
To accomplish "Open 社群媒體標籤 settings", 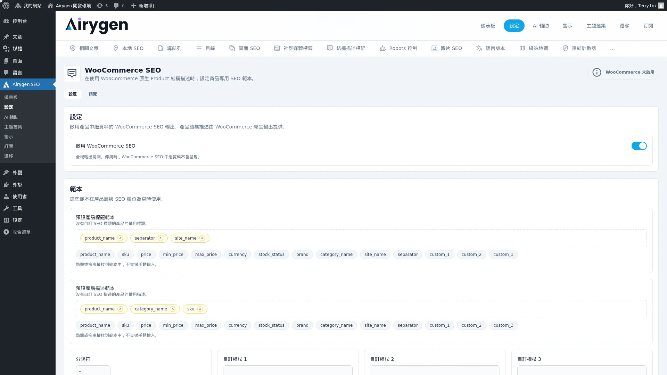I will pyautogui.click(x=294, y=48).
